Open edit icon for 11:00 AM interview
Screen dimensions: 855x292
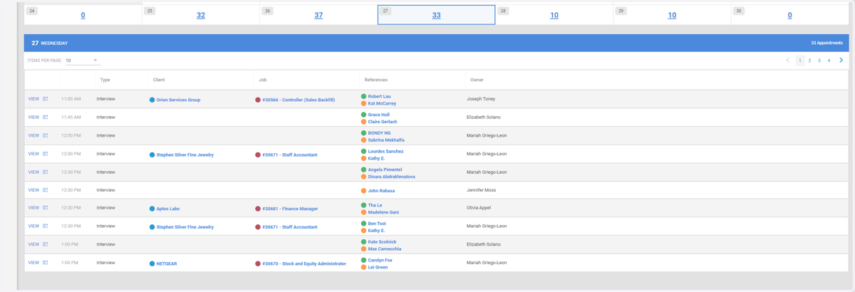(46, 99)
